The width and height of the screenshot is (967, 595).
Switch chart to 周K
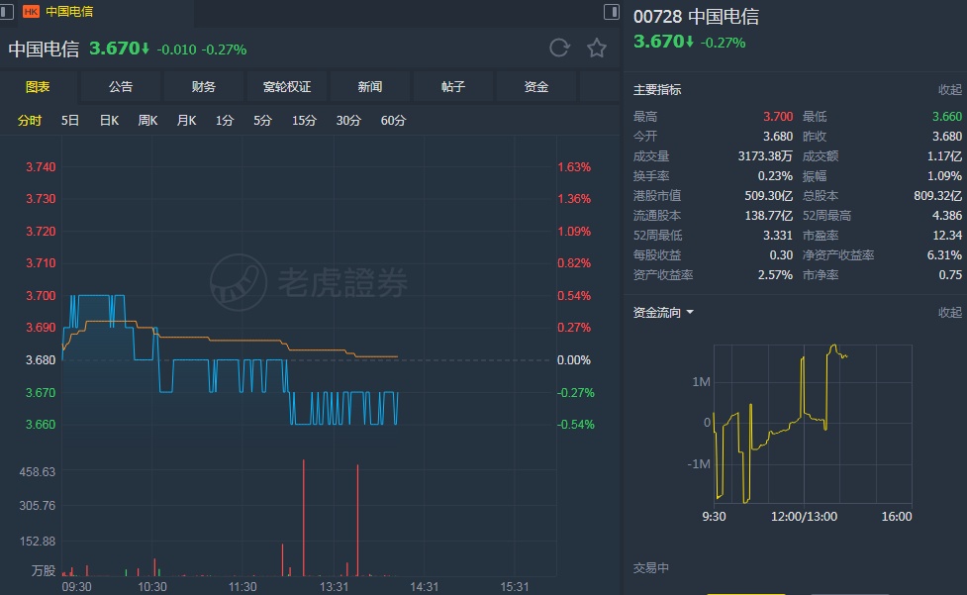click(x=148, y=120)
